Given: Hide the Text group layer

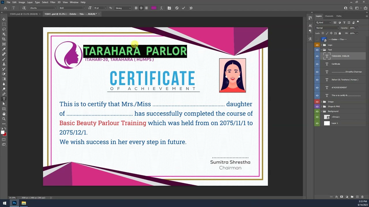Looking at the screenshot, I should [x=317, y=50].
